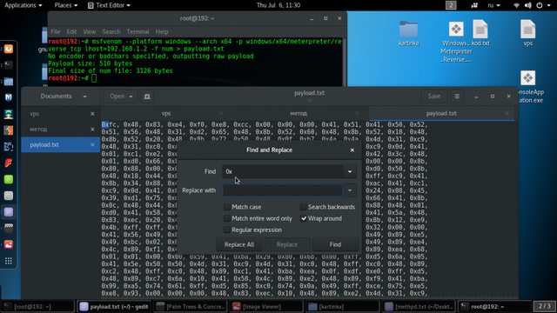
Task: Open the Places menu in top bar
Action: tap(66, 5)
